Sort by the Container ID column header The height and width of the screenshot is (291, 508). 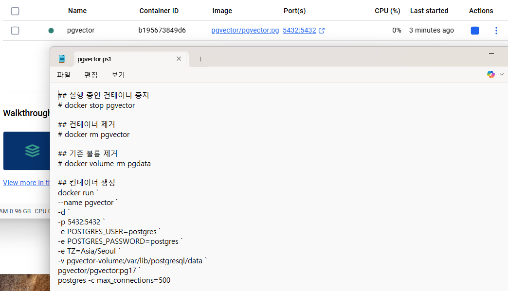click(159, 11)
